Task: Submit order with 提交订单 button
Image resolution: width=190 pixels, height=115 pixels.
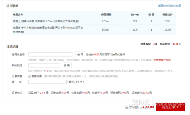Action: [x=170, y=107]
